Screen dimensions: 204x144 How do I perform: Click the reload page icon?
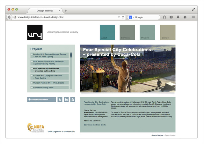coord(123,17)
